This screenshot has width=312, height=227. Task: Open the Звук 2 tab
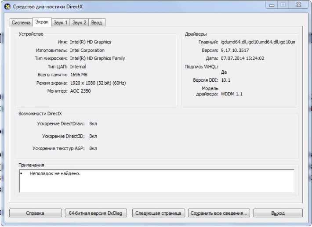tap(80, 22)
